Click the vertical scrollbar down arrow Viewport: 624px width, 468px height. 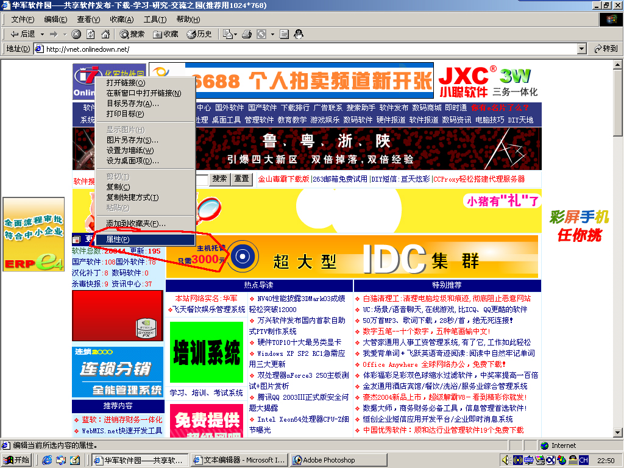pyautogui.click(x=618, y=433)
